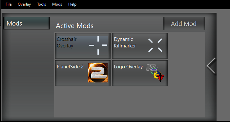The height and width of the screenshot is (122, 230).
Task: Open the Help menu
Action: point(72,4)
